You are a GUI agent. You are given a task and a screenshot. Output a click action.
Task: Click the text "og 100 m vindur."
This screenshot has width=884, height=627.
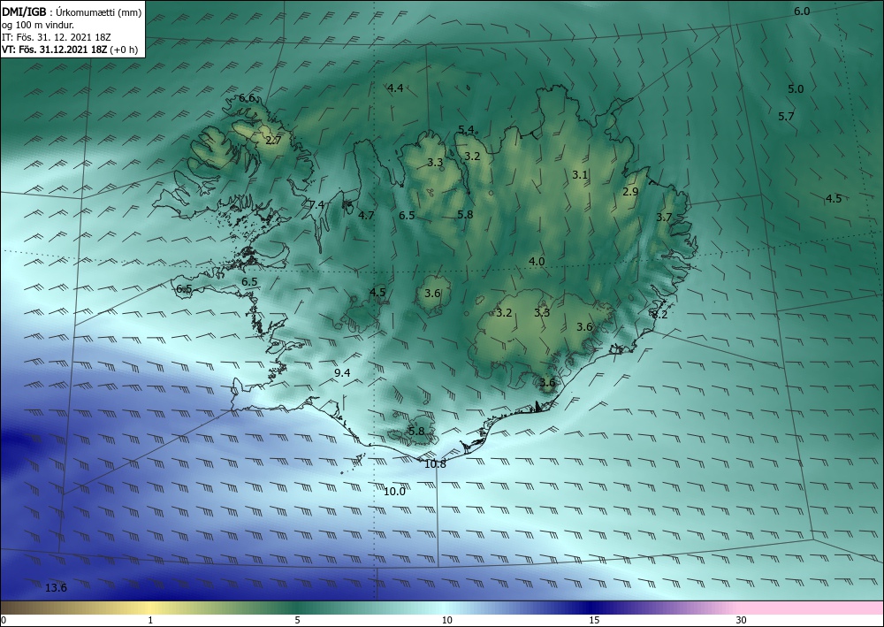point(38,25)
